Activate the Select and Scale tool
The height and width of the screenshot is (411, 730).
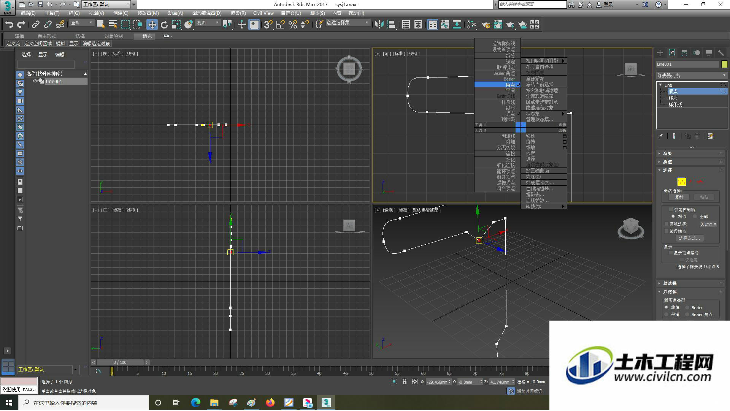[x=176, y=25]
